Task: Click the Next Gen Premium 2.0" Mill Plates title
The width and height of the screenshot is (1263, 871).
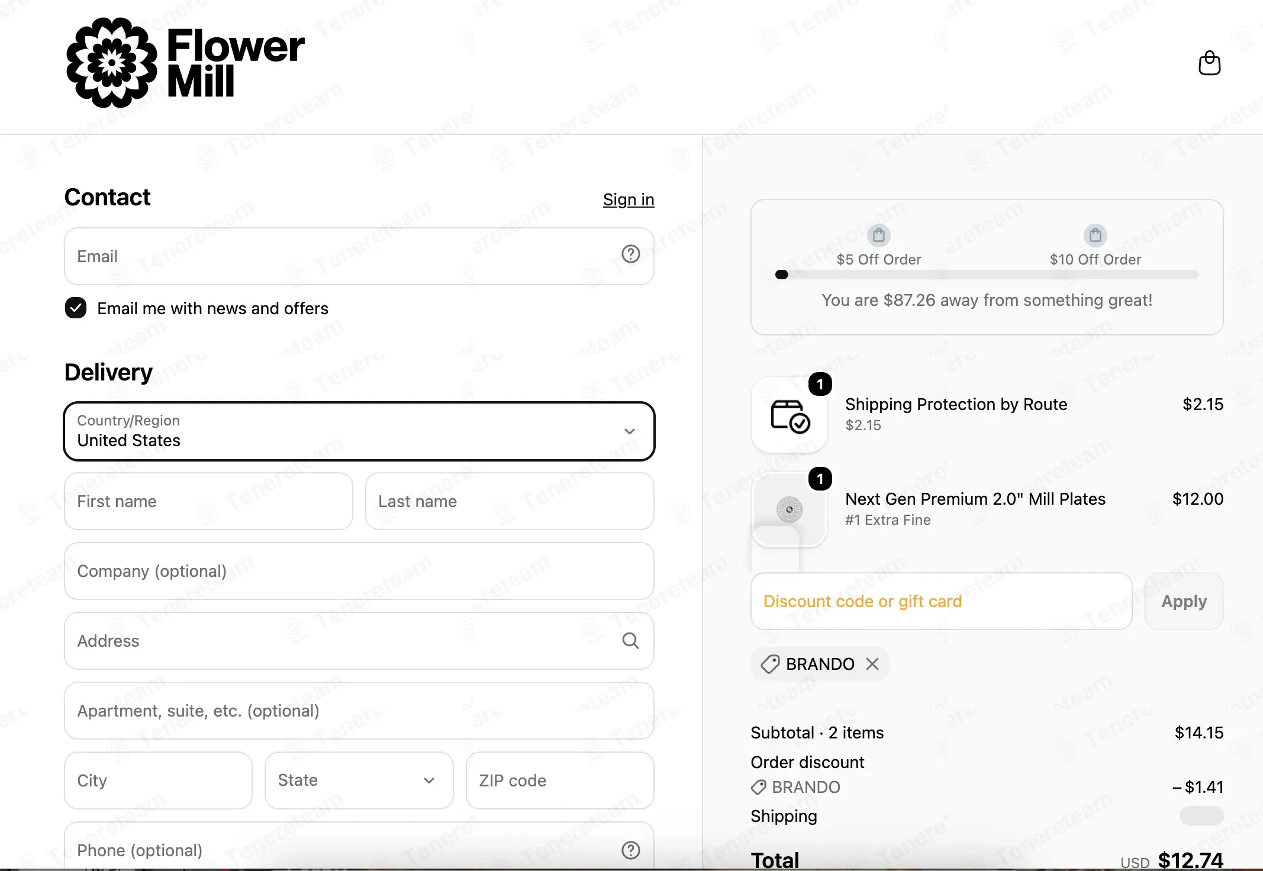Action: 975,499
